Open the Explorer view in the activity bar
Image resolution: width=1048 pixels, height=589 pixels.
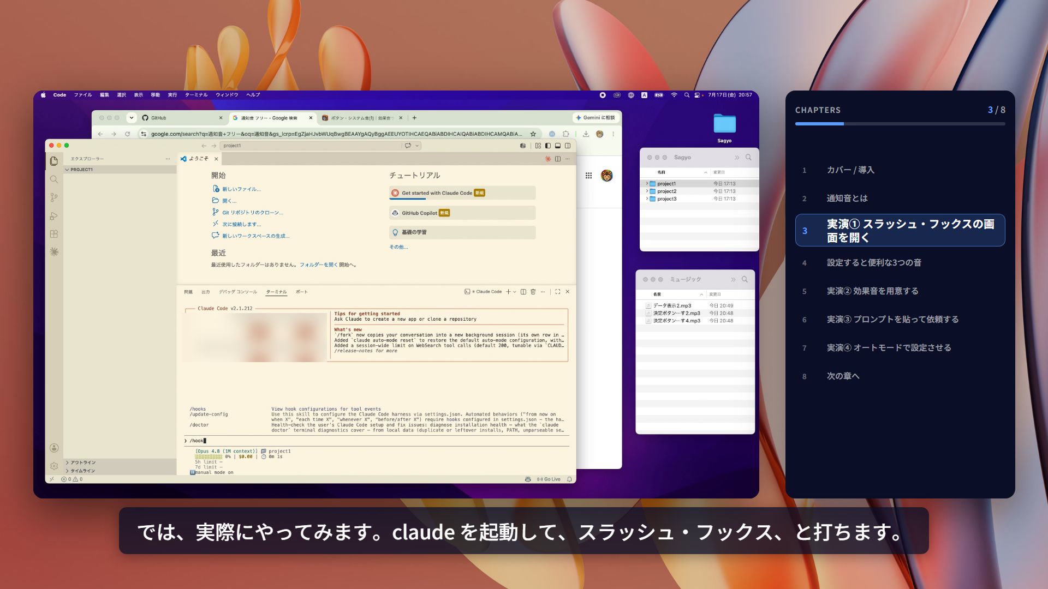click(x=53, y=161)
